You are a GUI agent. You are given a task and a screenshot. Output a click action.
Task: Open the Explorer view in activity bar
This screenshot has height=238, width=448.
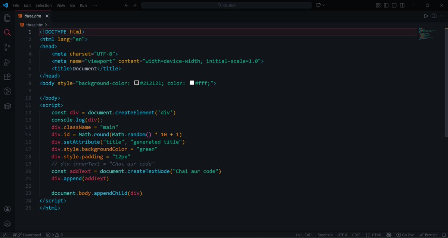[7, 18]
